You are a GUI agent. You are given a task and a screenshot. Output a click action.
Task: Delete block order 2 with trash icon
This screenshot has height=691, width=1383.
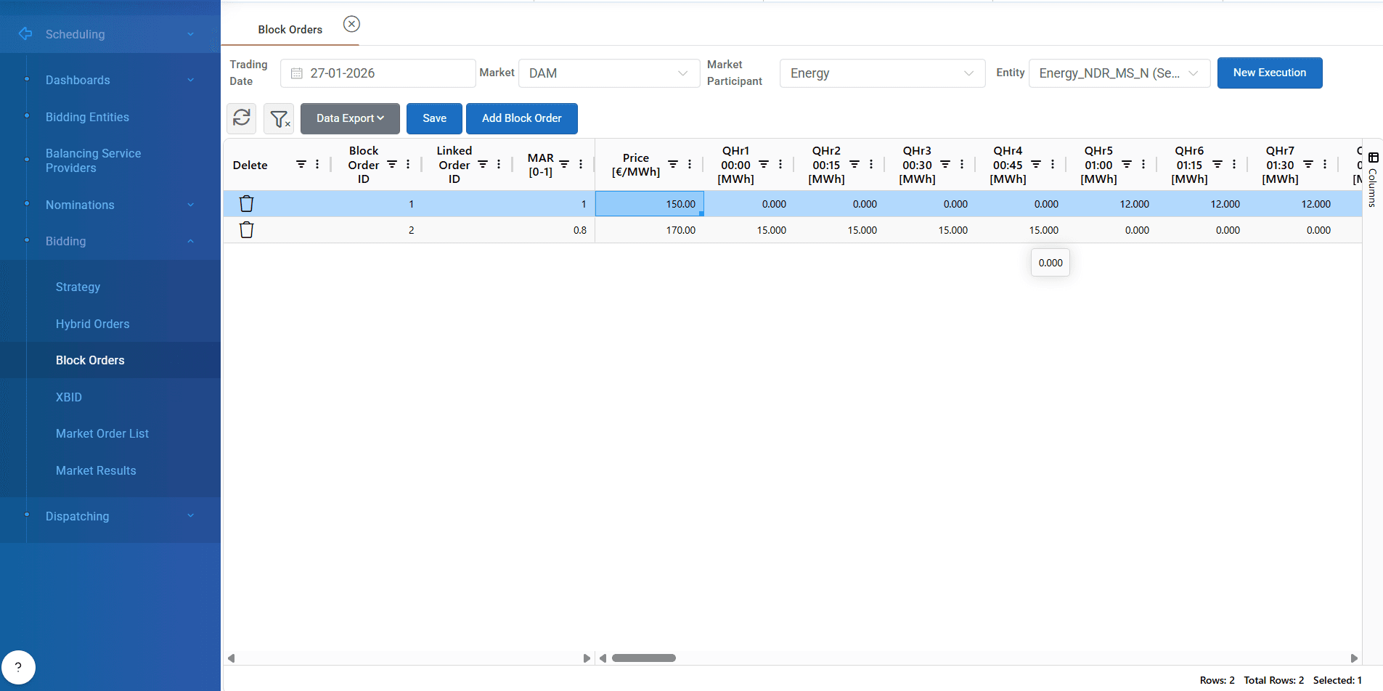247,230
